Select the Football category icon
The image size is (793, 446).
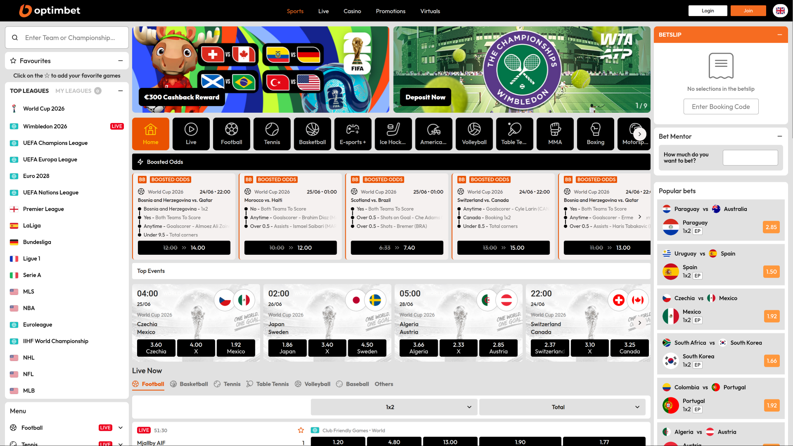coord(231,134)
